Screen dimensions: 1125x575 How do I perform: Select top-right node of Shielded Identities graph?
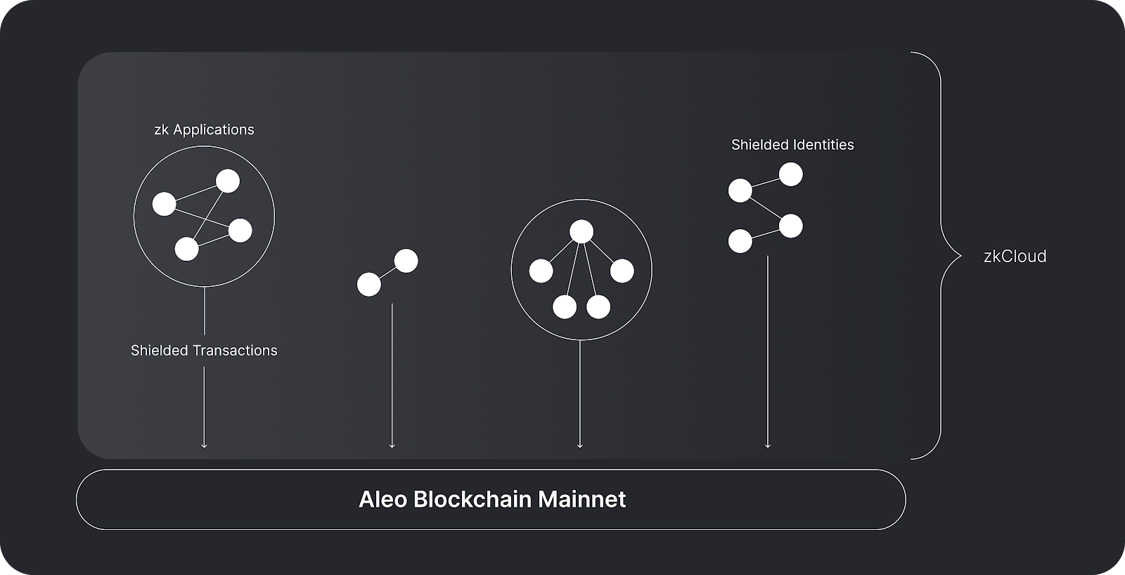pyautogui.click(x=791, y=174)
